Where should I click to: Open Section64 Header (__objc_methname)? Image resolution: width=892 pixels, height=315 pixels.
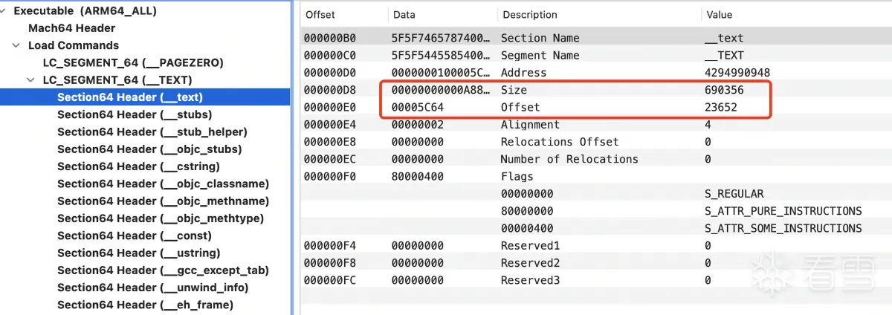tap(163, 201)
